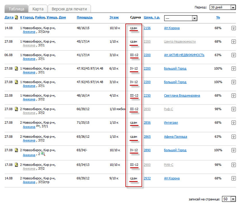This screenshot has width=241, height=205.
Task: Sort by the % column header
Action: point(218,17)
